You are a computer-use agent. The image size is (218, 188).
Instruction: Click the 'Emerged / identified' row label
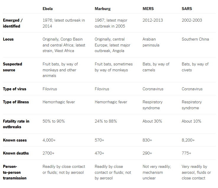click(13, 23)
